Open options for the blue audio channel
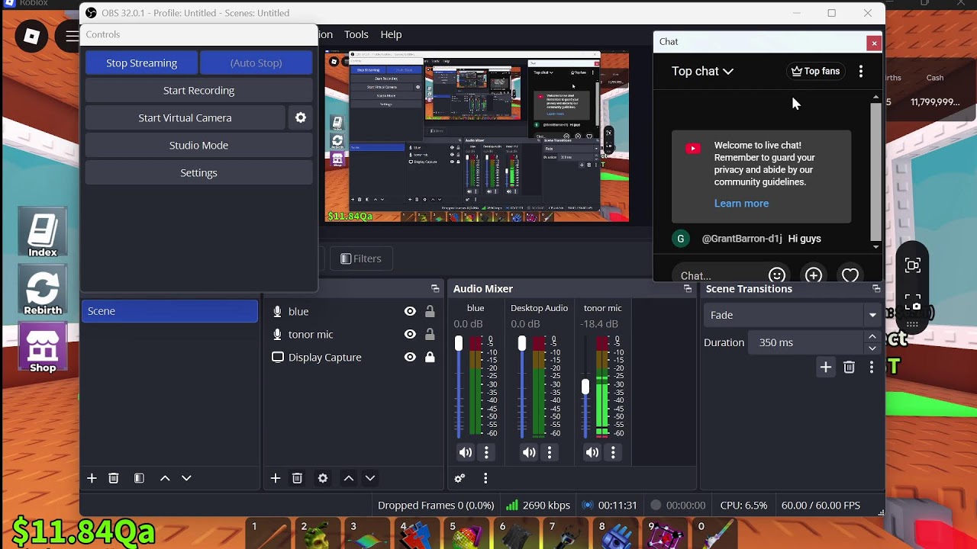 pos(486,452)
